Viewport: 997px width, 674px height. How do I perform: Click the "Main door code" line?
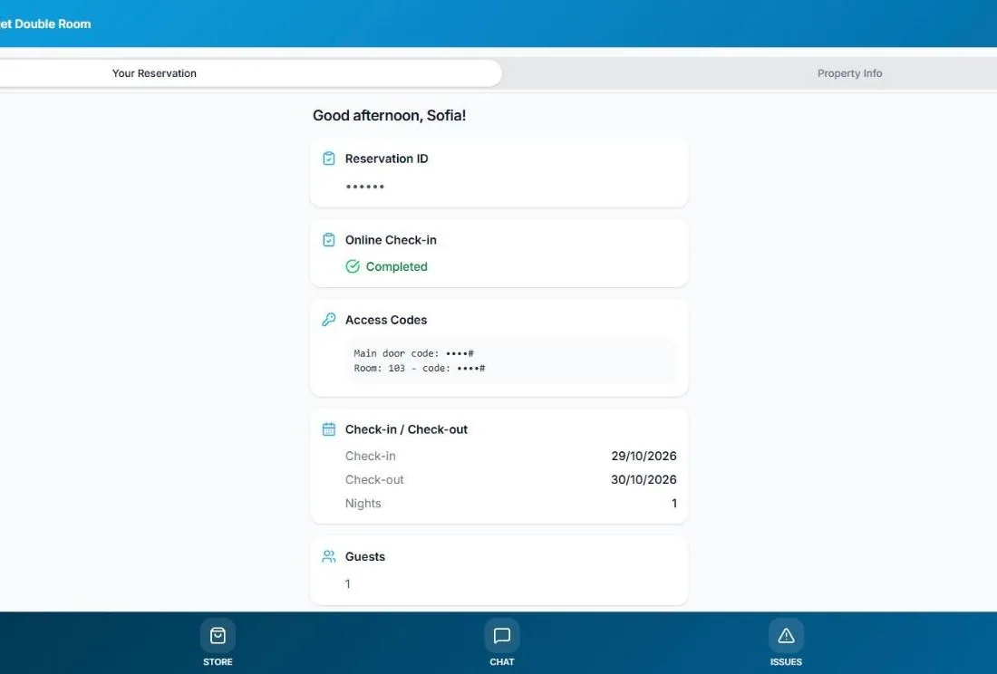point(414,353)
